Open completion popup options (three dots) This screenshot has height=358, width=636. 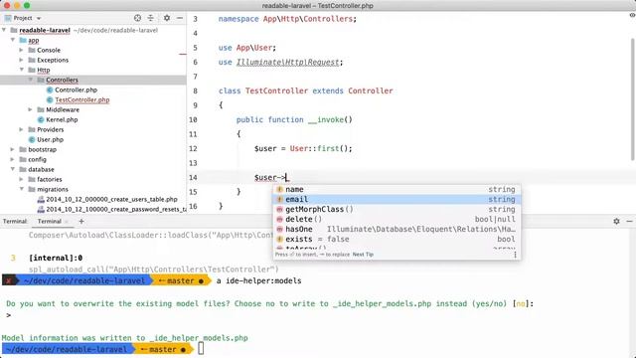coord(515,255)
